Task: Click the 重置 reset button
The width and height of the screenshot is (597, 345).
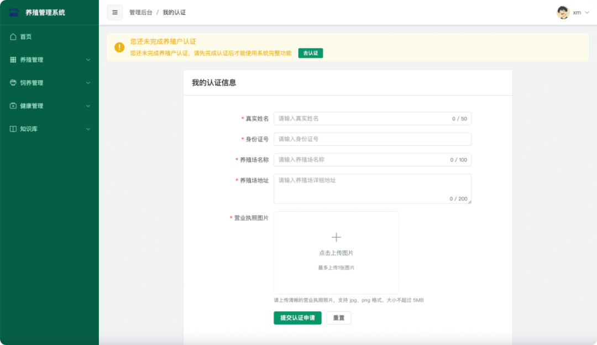Action: pyautogui.click(x=338, y=318)
